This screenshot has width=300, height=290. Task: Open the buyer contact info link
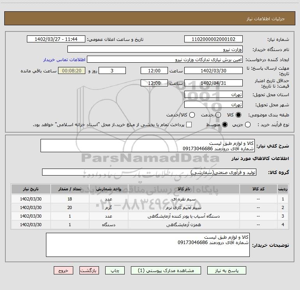click(64, 60)
